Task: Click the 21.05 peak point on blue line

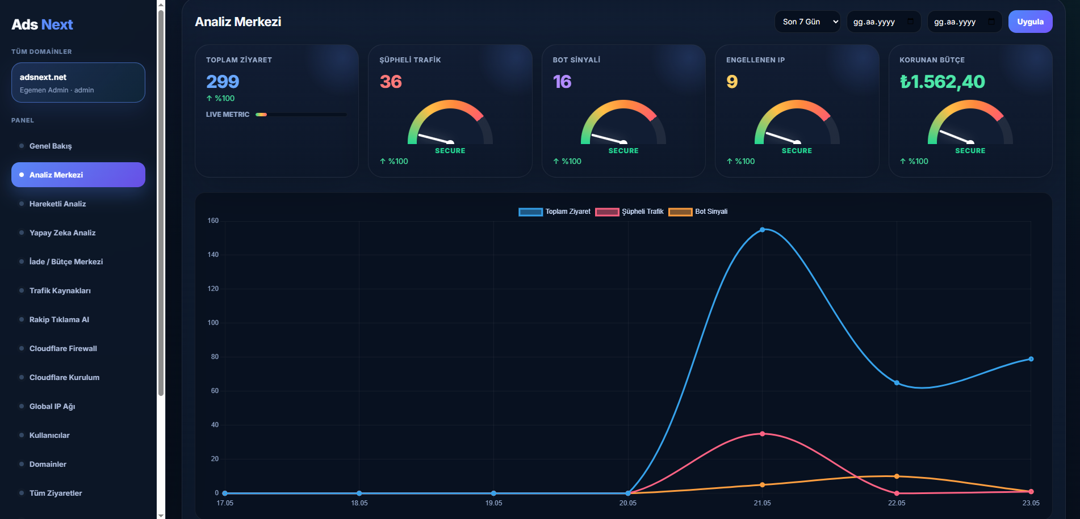Action: coord(762,230)
